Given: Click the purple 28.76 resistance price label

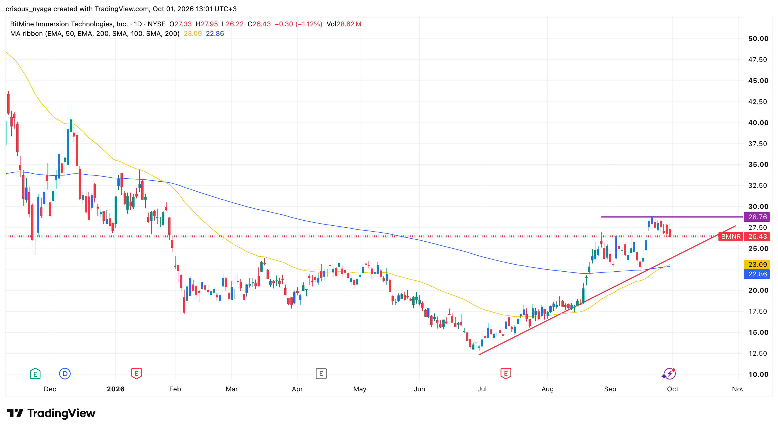Looking at the screenshot, I should coord(757,217).
